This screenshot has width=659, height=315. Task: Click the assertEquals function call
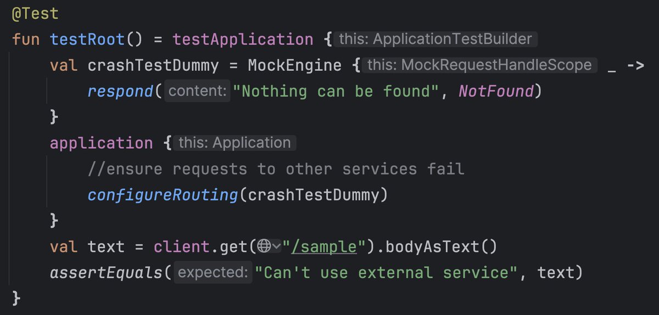coord(106,273)
